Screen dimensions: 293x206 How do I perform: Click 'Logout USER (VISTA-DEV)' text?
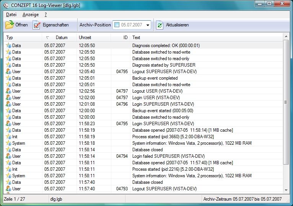(x=157, y=91)
